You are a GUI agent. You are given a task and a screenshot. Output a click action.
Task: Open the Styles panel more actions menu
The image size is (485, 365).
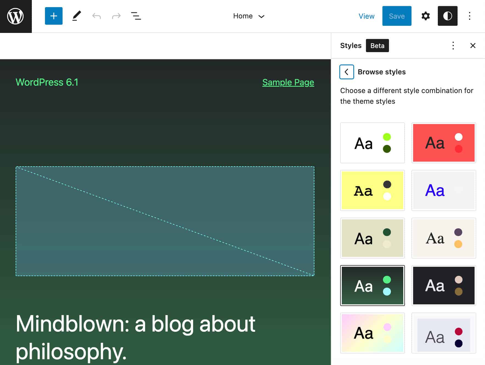[453, 46]
